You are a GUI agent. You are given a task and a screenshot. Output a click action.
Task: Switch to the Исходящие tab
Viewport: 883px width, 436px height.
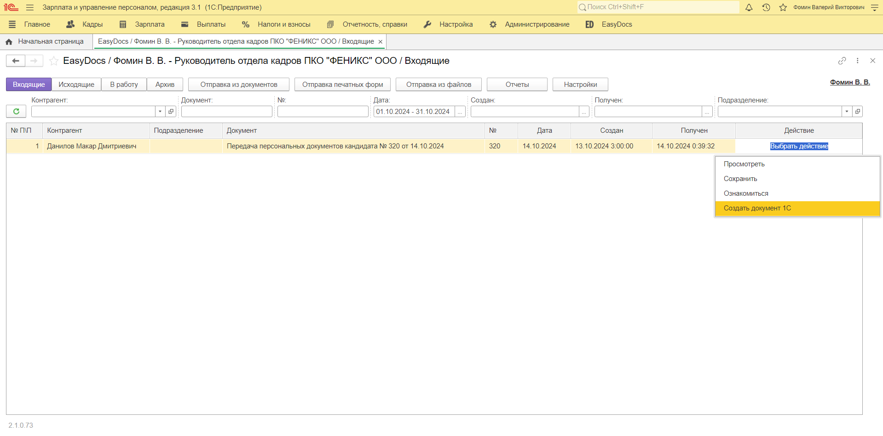[76, 85]
